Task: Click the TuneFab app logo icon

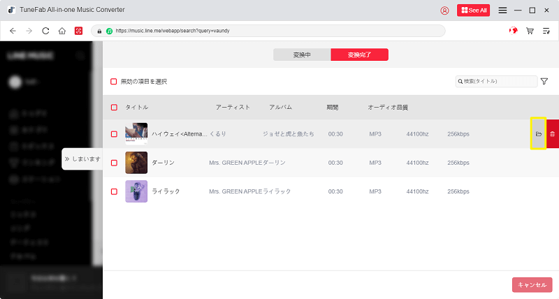Action: tap(11, 10)
